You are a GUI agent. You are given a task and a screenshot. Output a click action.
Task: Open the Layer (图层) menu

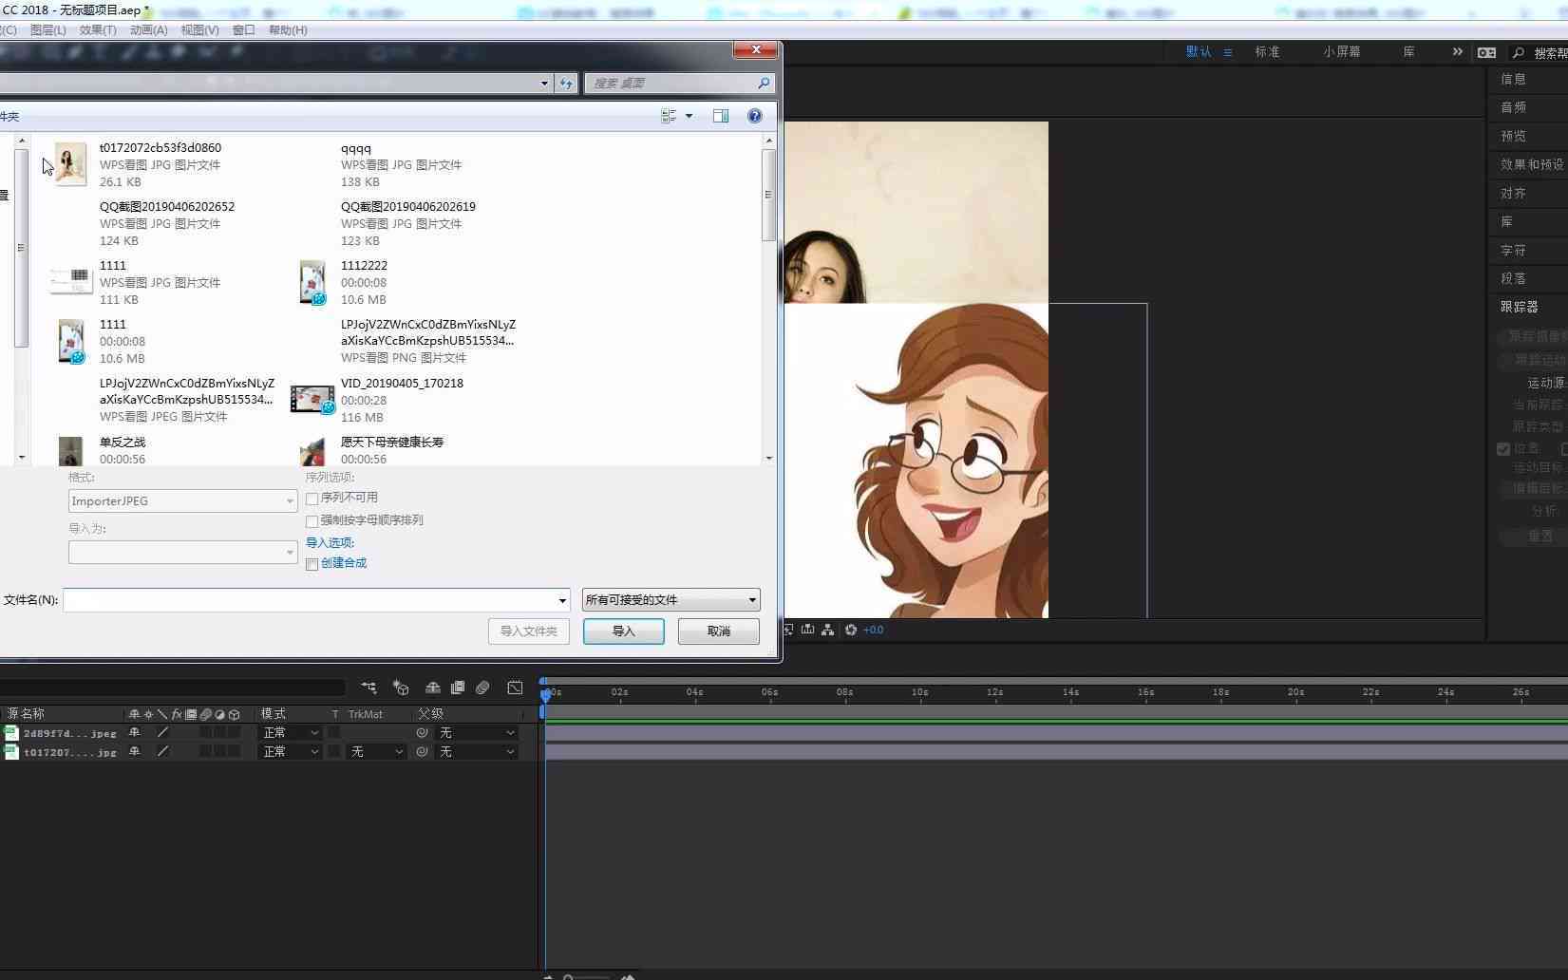tap(48, 30)
